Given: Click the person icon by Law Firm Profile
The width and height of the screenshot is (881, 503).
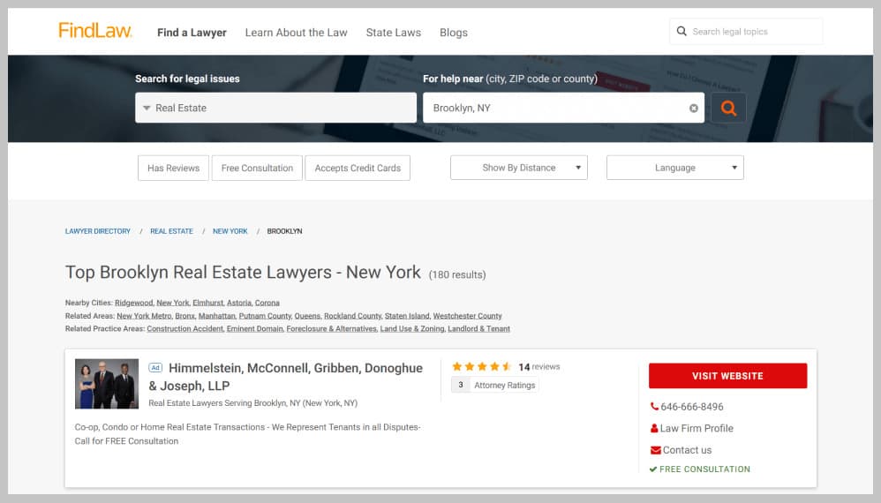Looking at the screenshot, I should pyautogui.click(x=654, y=428).
